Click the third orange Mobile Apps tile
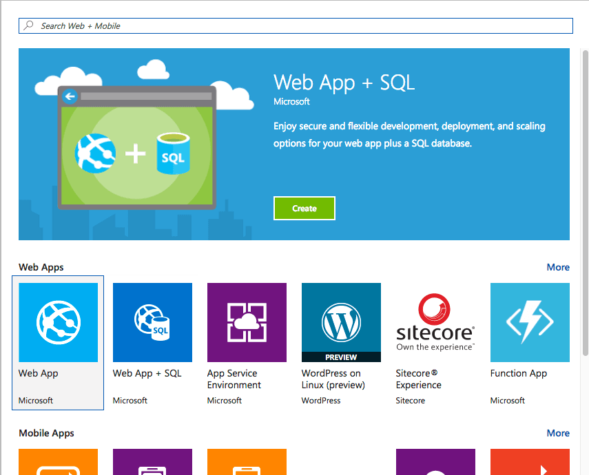Image resolution: width=589 pixels, height=475 pixels. [x=247, y=462]
